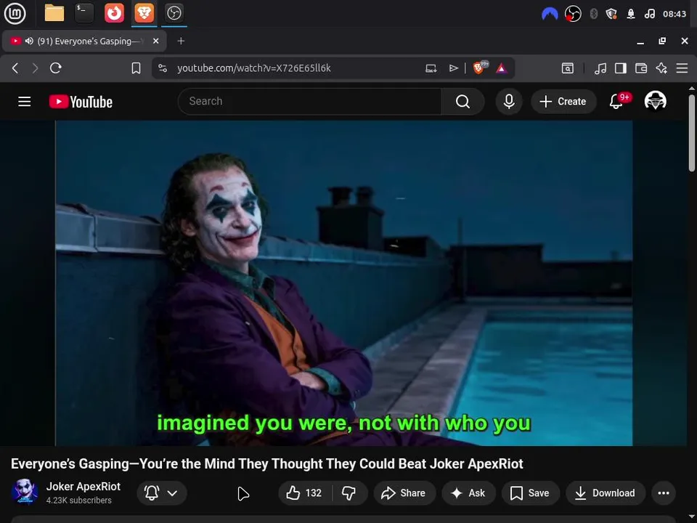Switch to the OBS Studio taskbar item
The image size is (697, 523).
pos(174,13)
